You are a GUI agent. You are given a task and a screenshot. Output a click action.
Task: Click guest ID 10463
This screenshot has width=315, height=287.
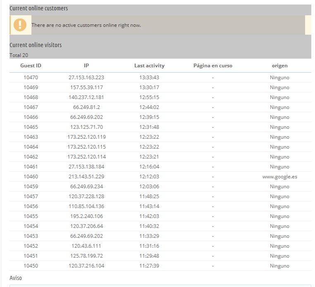click(31, 137)
